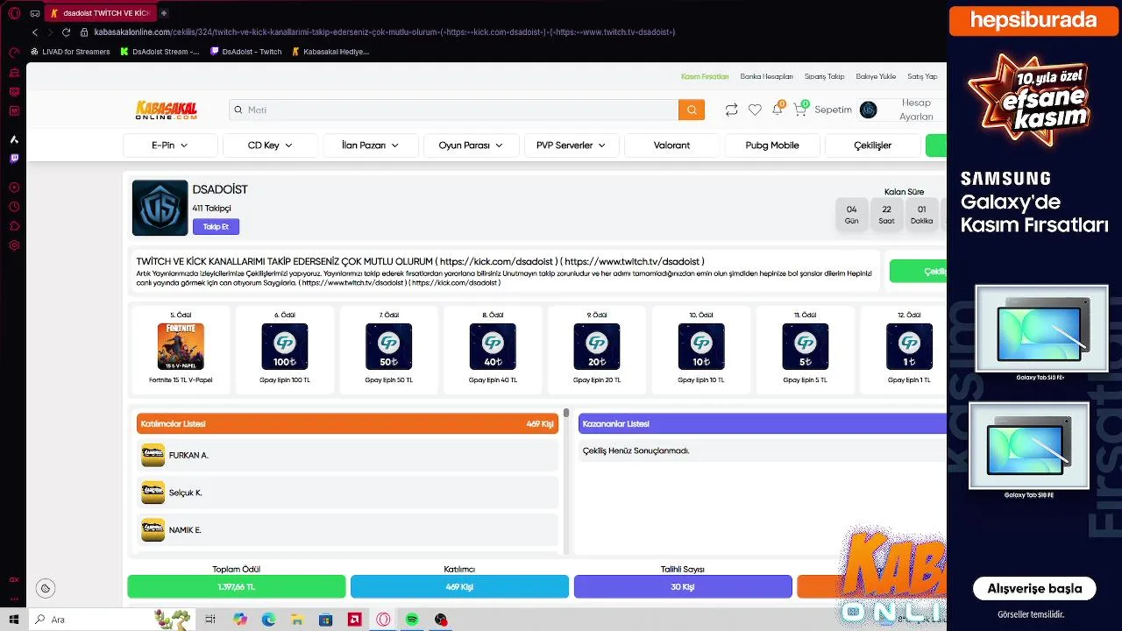1122x631 pixels.
Task: Open GX Control speedometer icon in sidebar
Action: coord(14,53)
